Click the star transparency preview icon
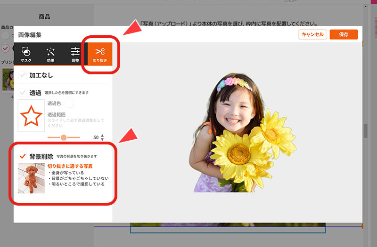Screen dimensions: 377x247 [31, 116]
